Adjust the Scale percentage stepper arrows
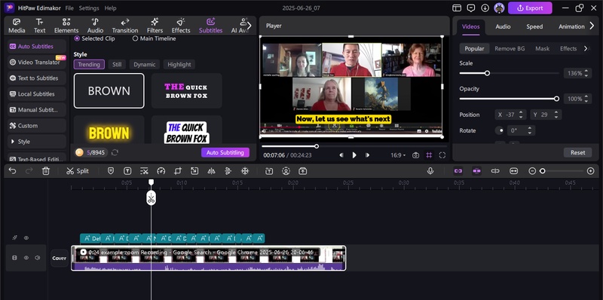 [x=586, y=73]
